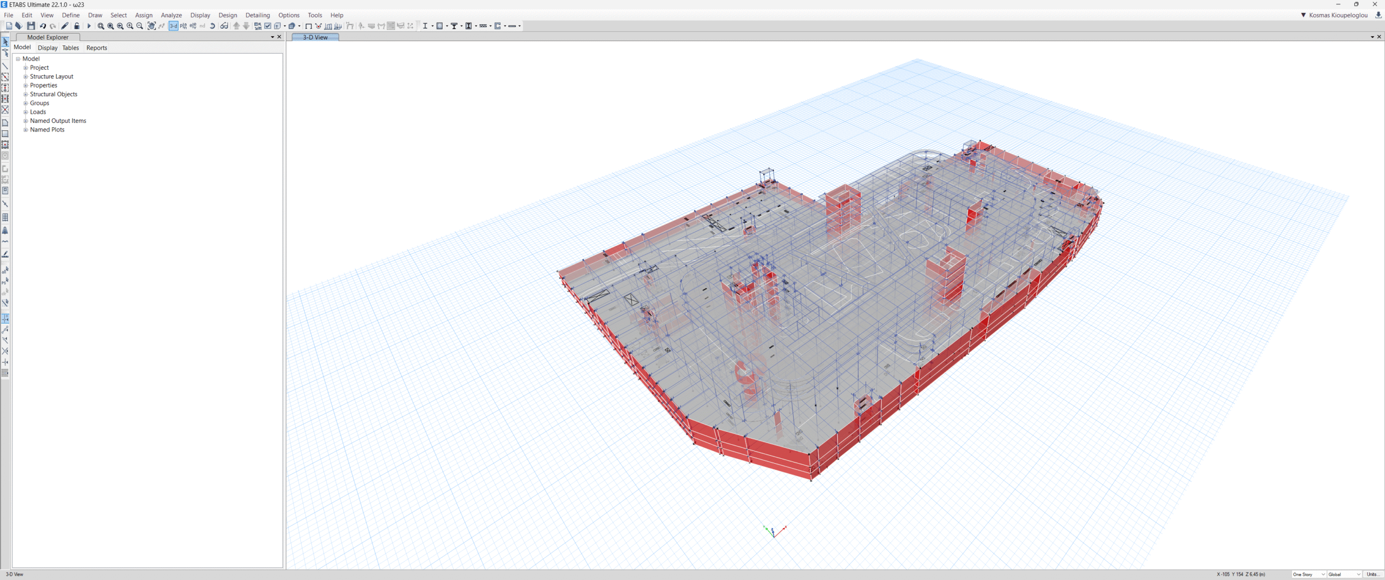The image size is (1385, 580).
Task: Switch to Elevation view via Elv icon
Action: (x=193, y=26)
